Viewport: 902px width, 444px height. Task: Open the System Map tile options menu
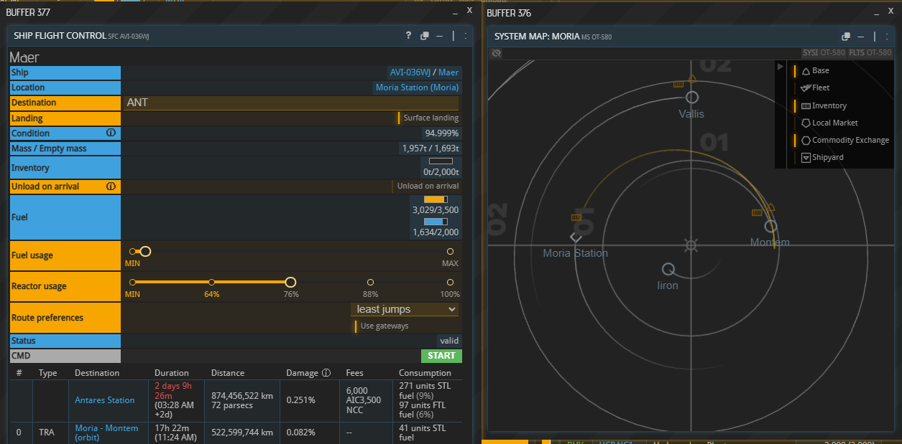coord(888,37)
